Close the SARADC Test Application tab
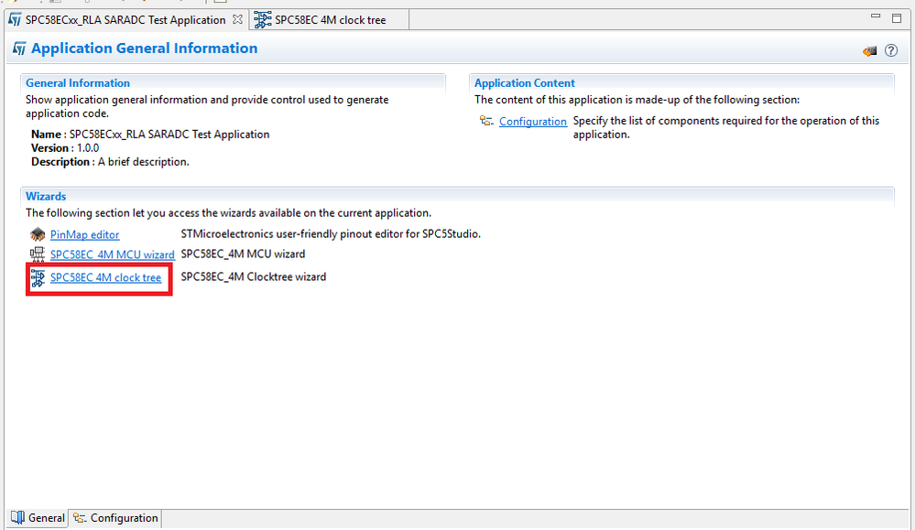 click(237, 19)
